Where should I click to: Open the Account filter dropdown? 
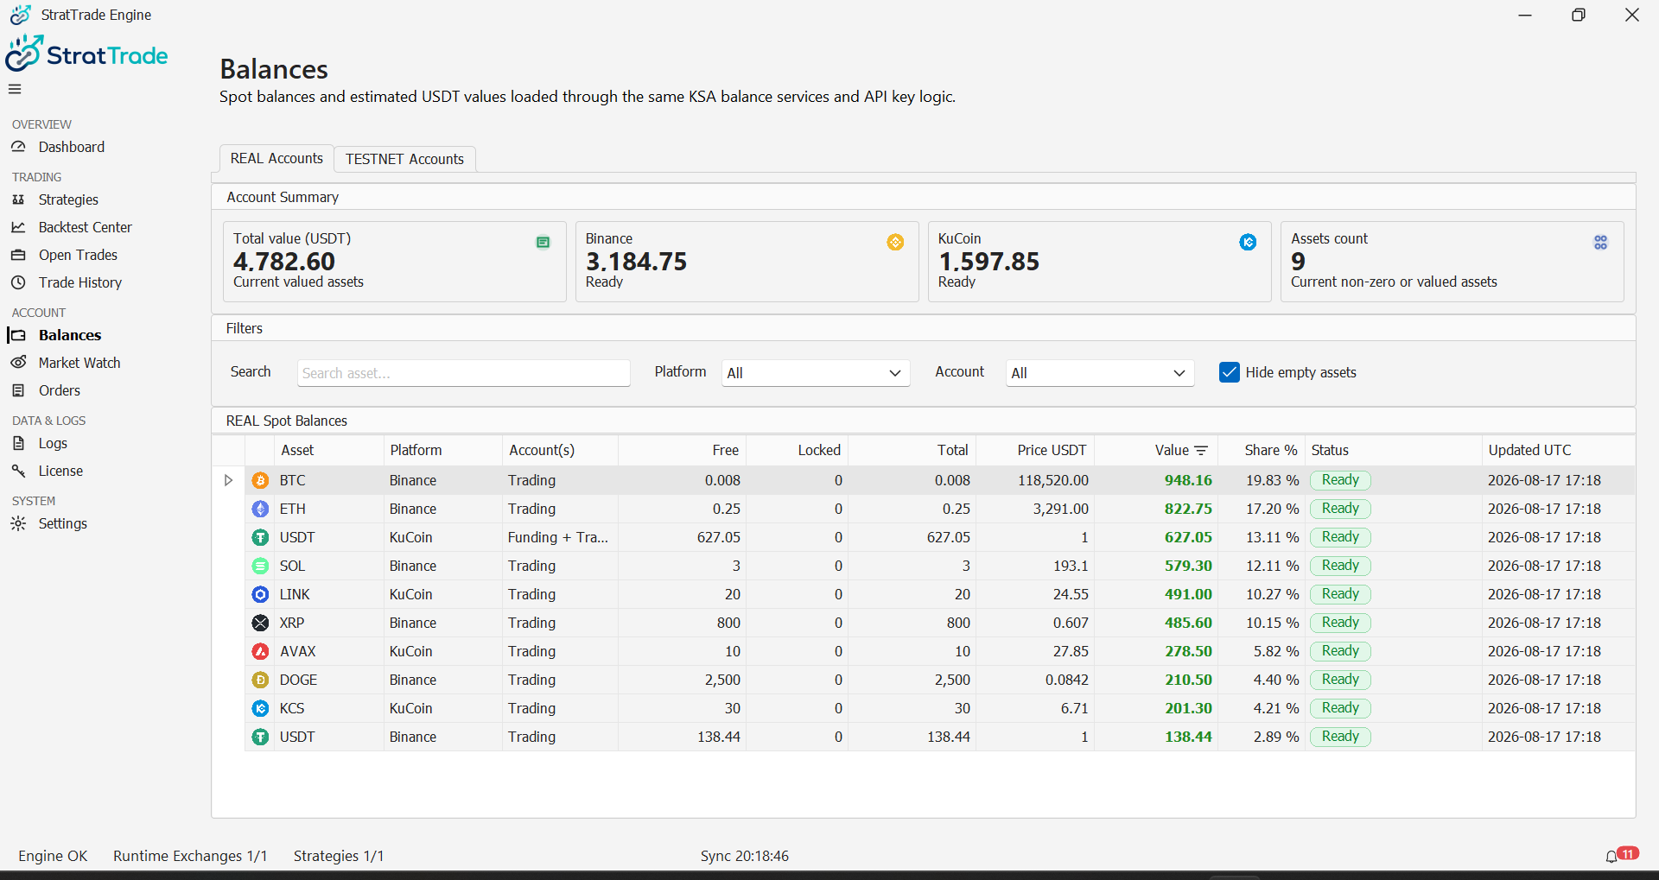point(1100,373)
